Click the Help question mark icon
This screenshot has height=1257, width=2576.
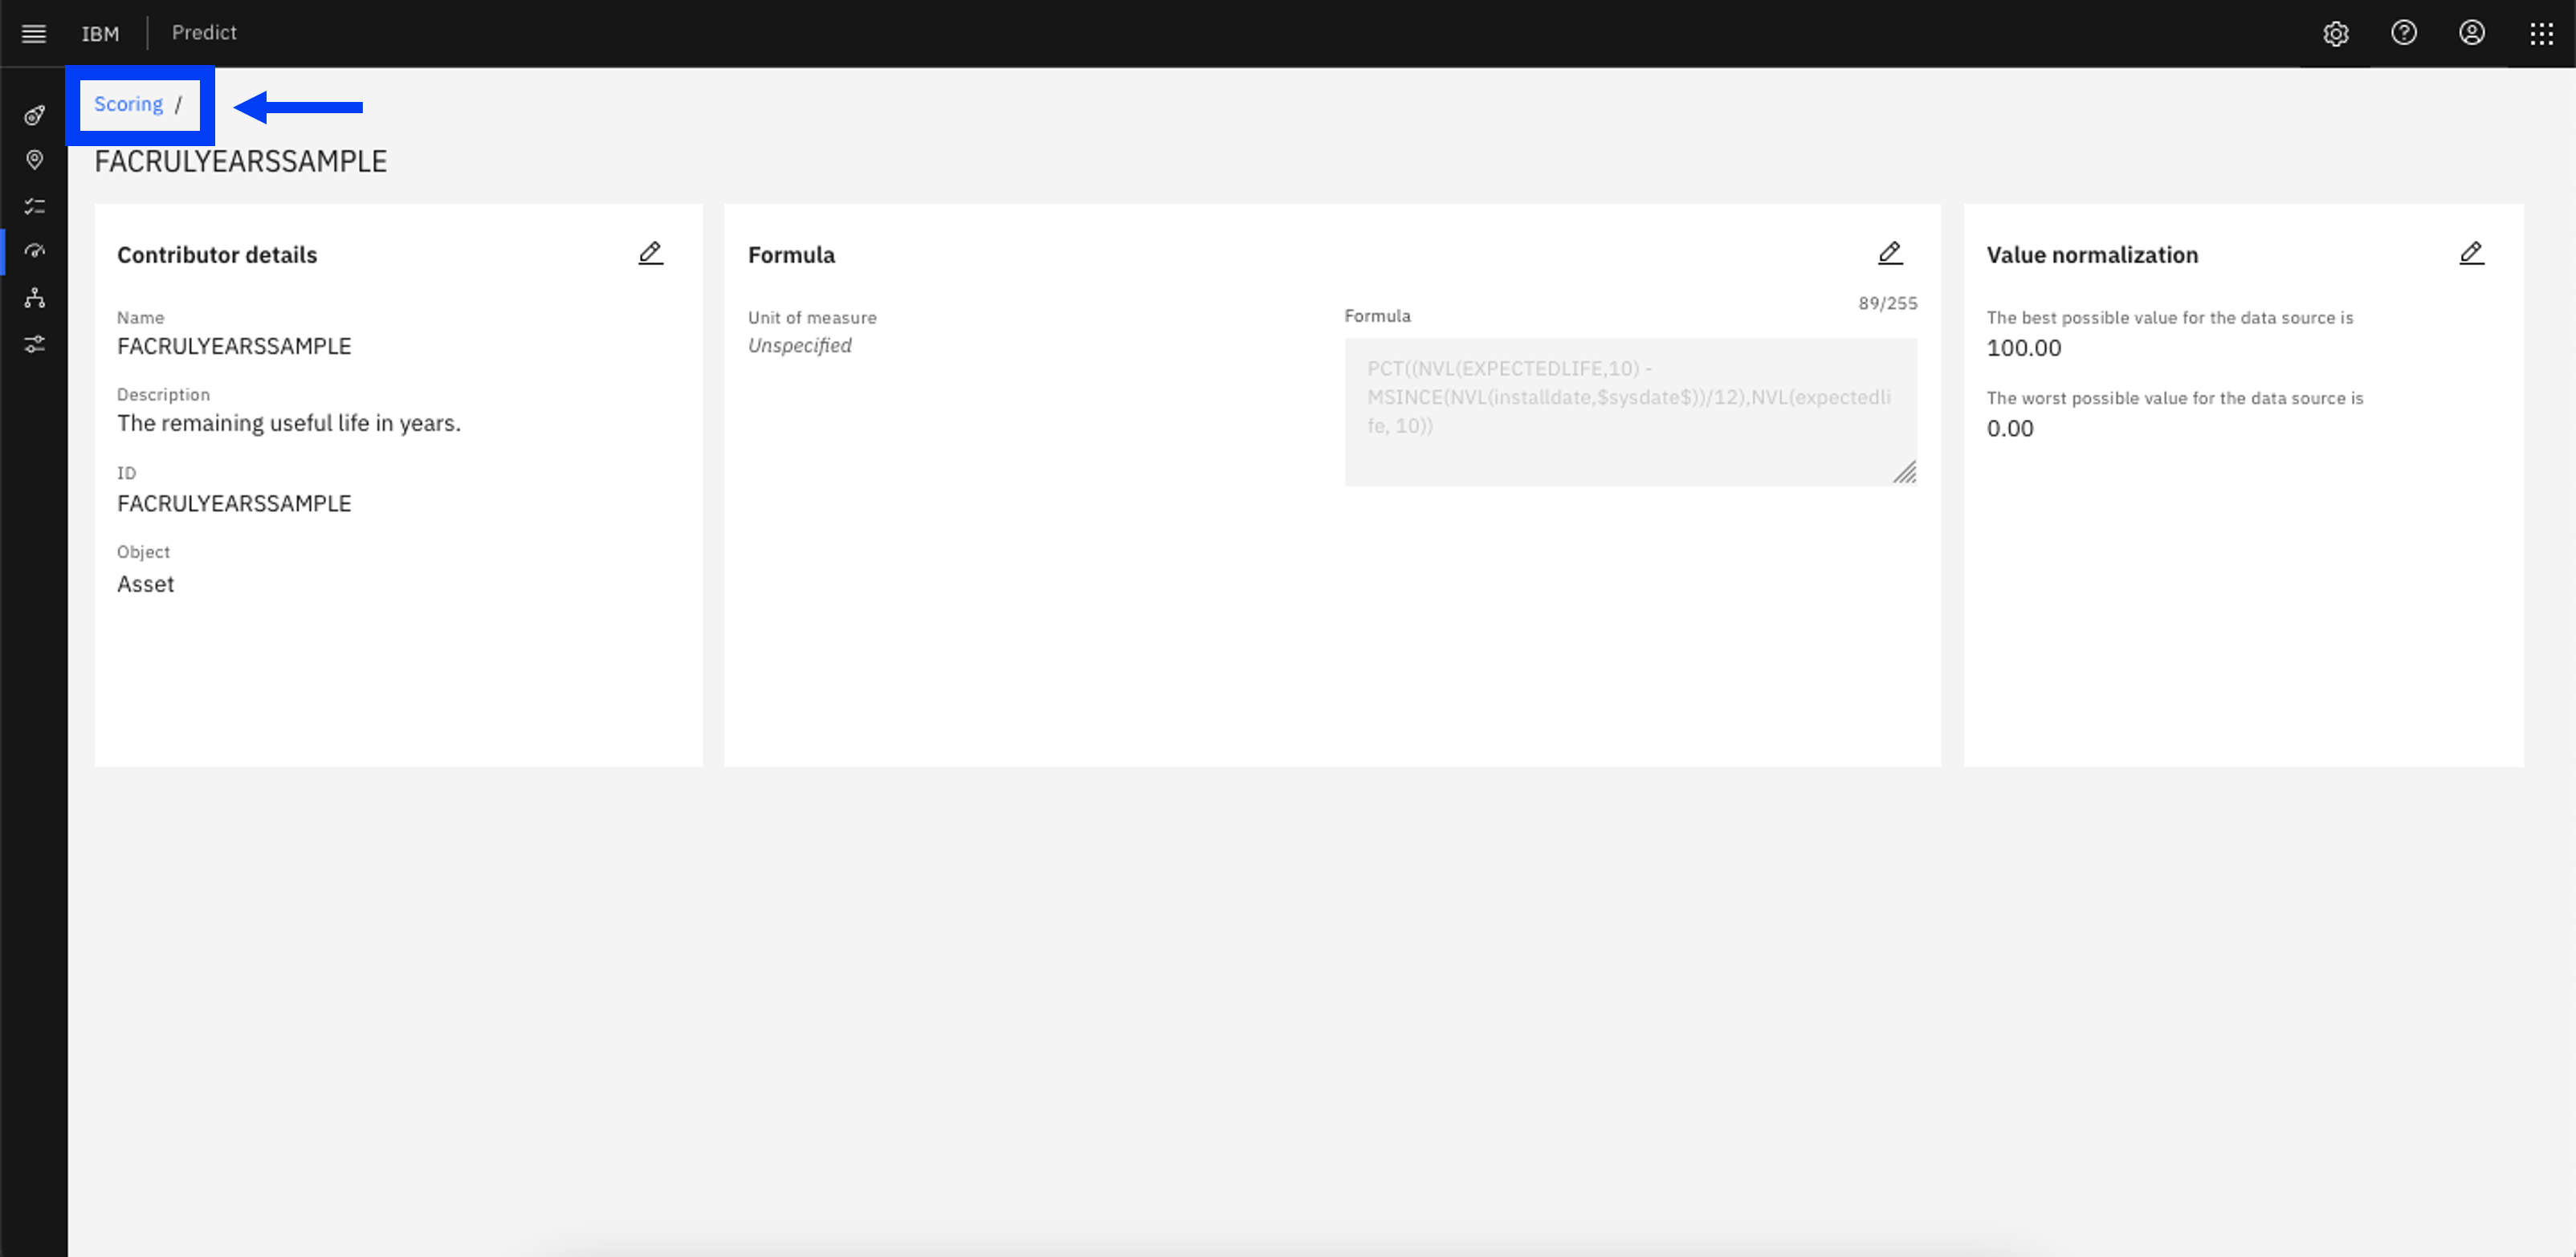(2403, 31)
